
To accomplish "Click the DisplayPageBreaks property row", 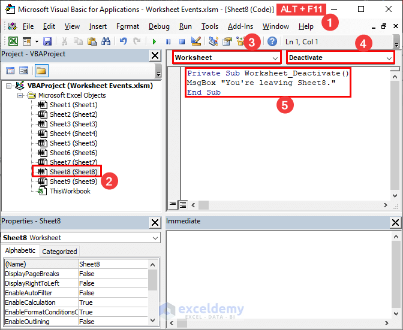I will pyautogui.click(x=76, y=274).
